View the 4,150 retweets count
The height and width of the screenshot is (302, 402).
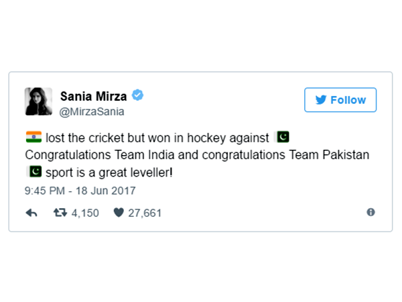pos(84,213)
